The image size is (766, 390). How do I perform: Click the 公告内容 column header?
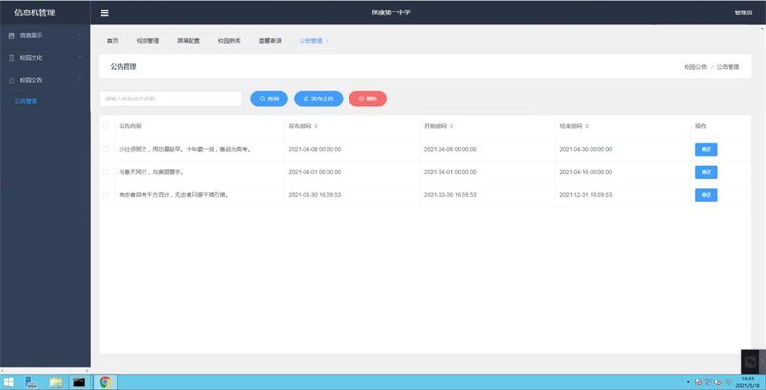(130, 126)
